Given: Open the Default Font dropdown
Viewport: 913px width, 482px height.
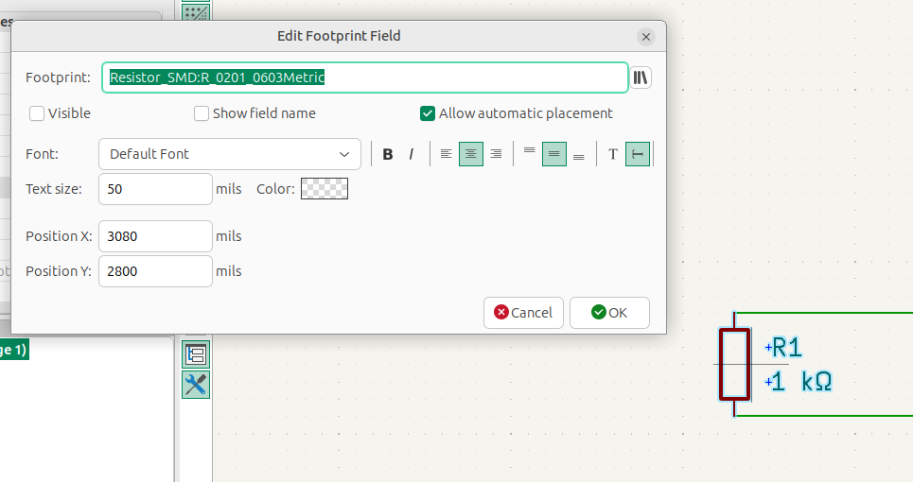Looking at the screenshot, I should point(230,154).
